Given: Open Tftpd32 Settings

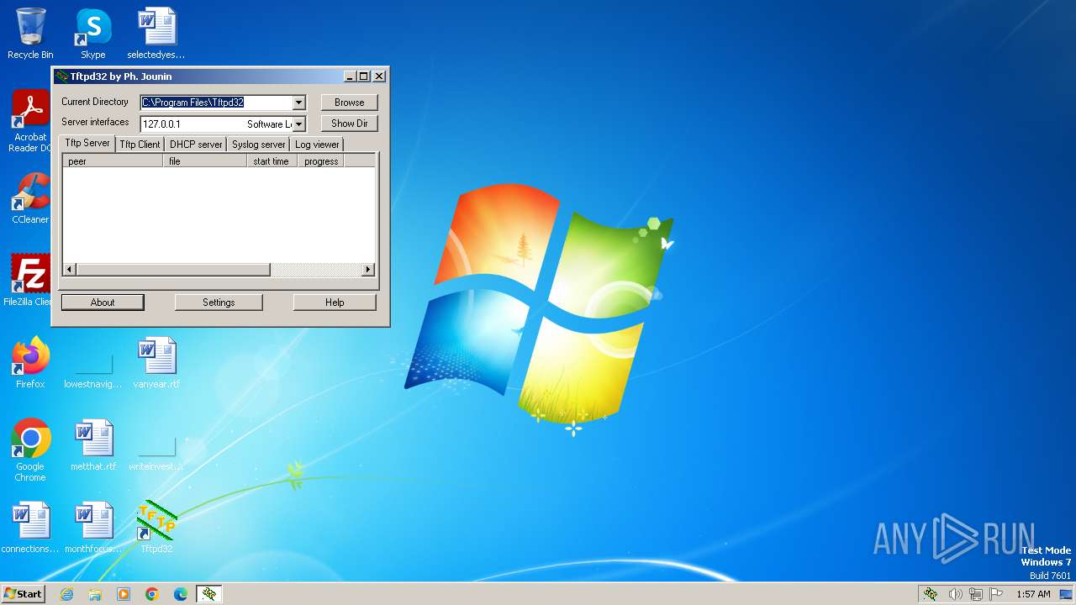Looking at the screenshot, I should point(219,302).
